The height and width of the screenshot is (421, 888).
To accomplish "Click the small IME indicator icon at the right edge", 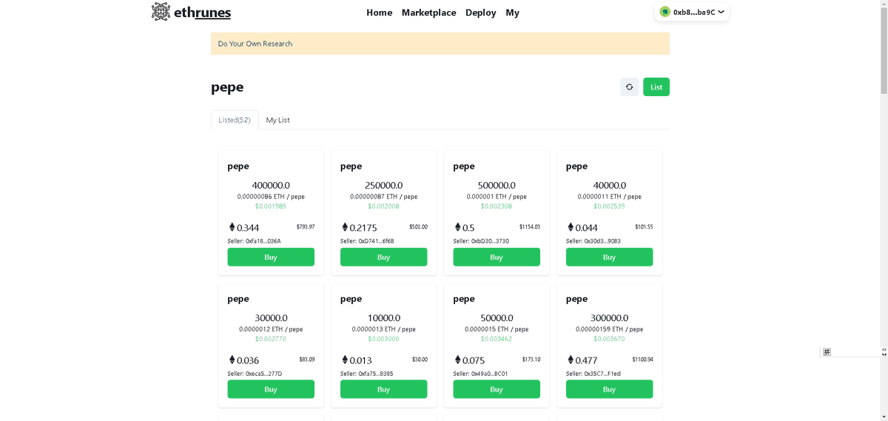I will (827, 352).
